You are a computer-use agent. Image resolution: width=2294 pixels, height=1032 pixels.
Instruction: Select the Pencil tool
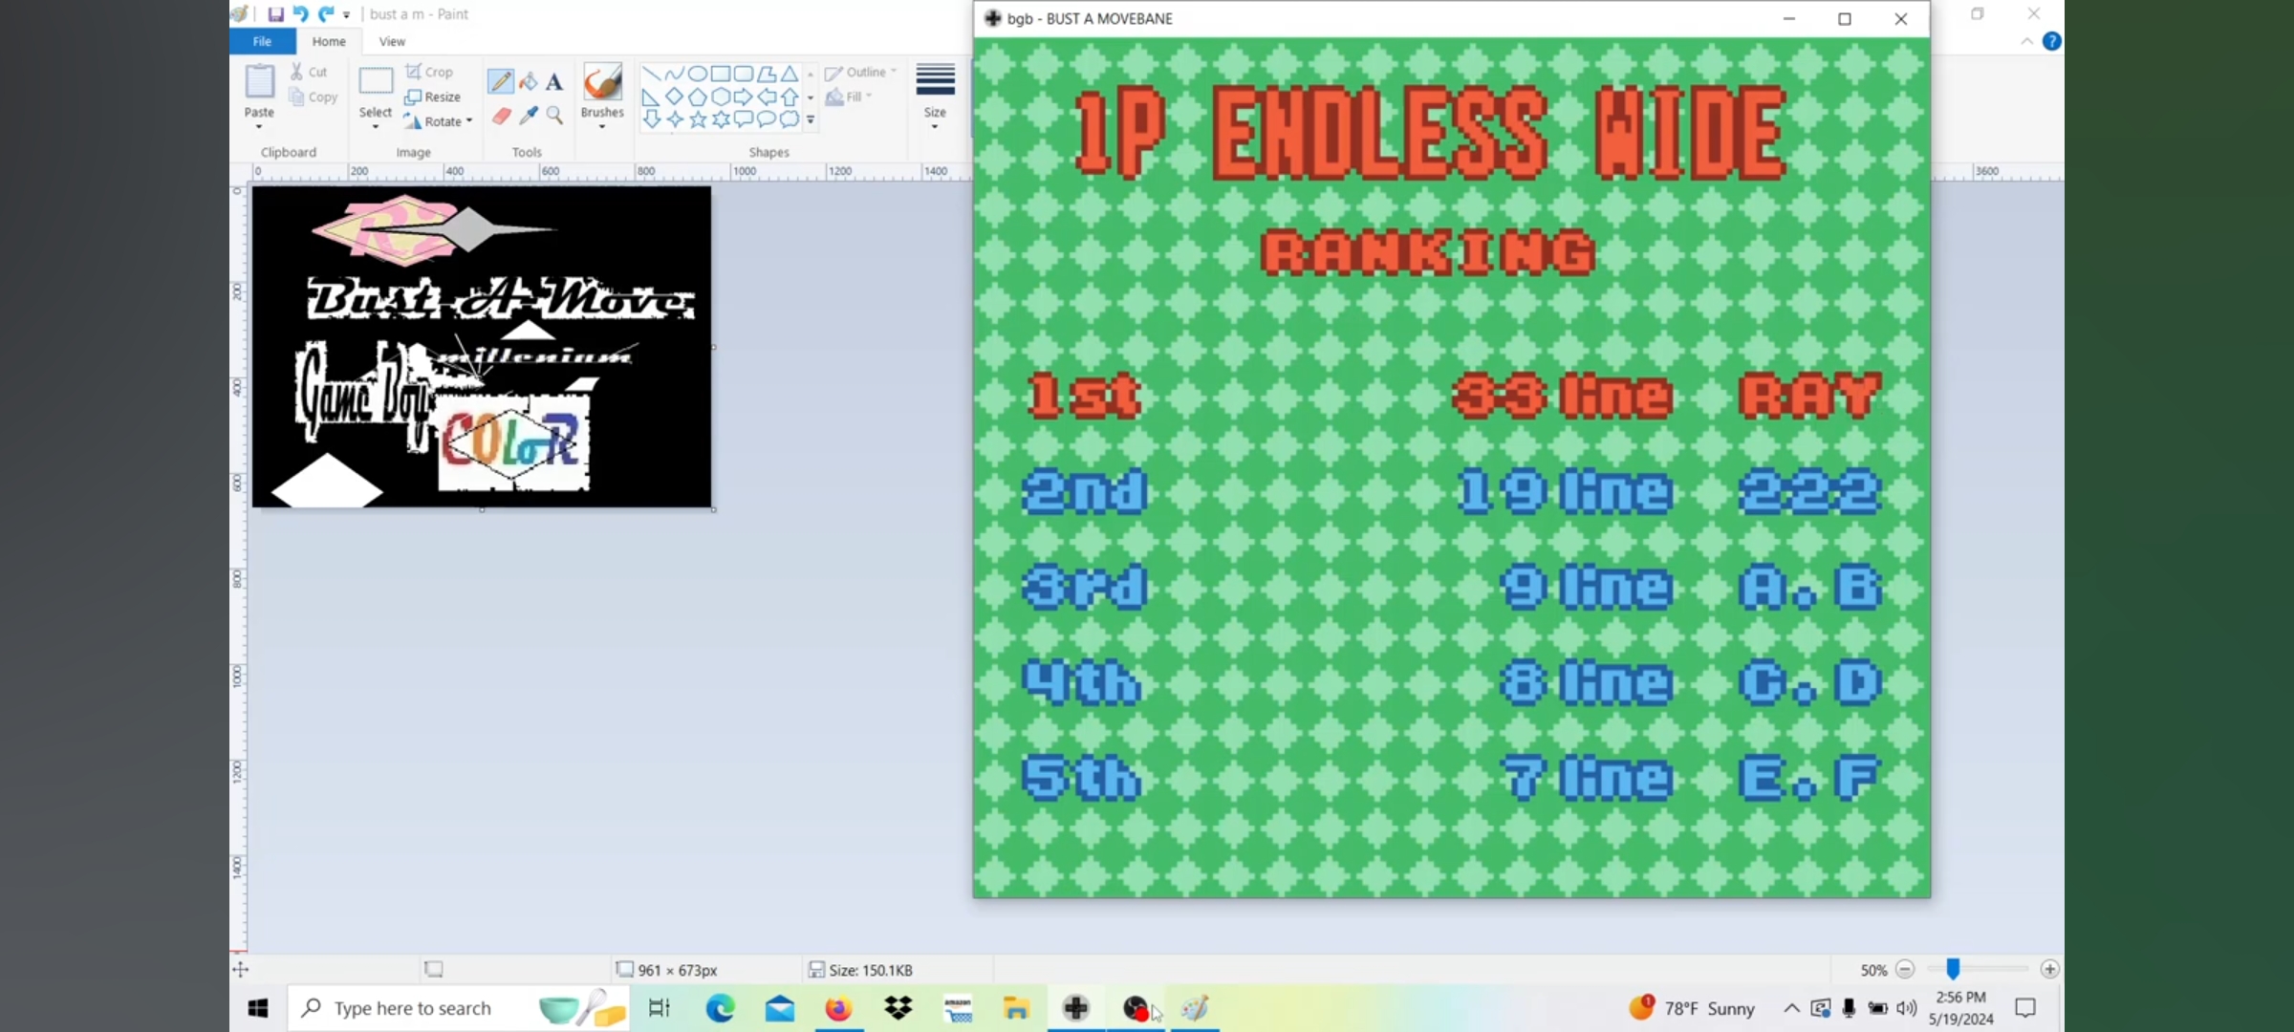(500, 82)
